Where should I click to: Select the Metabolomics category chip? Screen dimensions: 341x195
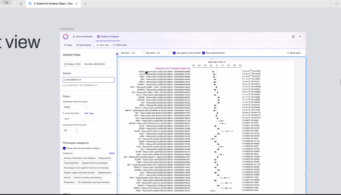point(105,173)
